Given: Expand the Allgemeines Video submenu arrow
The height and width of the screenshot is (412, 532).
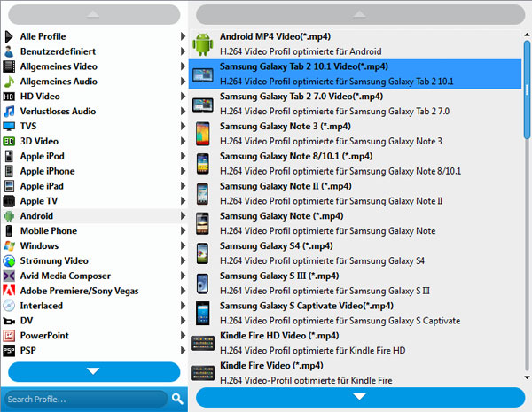Looking at the screenshot, I should [x=183, y=66].
